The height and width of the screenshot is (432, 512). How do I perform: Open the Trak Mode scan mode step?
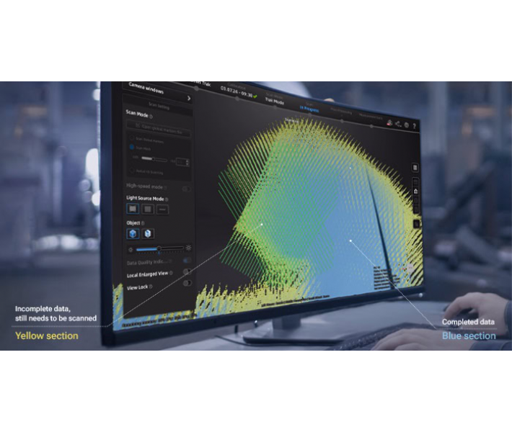coord(275,99)
